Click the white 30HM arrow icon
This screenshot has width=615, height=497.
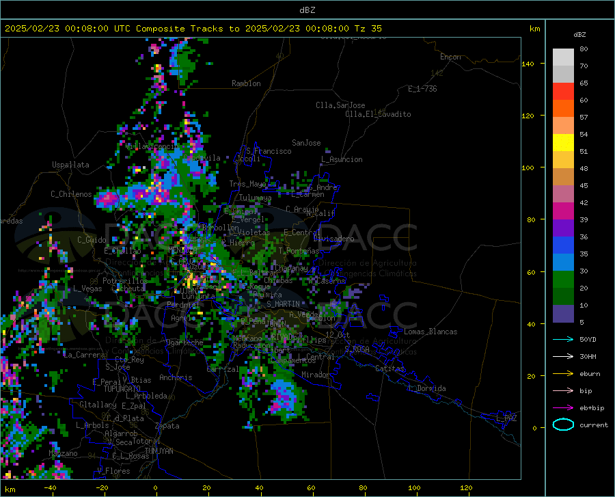(x=563, y=357)
